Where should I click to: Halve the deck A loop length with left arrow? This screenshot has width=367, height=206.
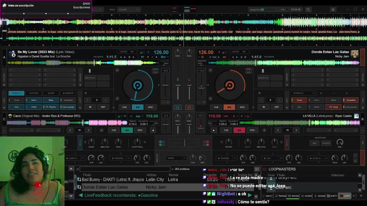click(88, 100)
